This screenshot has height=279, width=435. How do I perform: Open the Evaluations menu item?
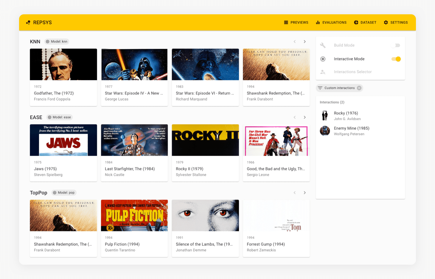coord(331,22)
